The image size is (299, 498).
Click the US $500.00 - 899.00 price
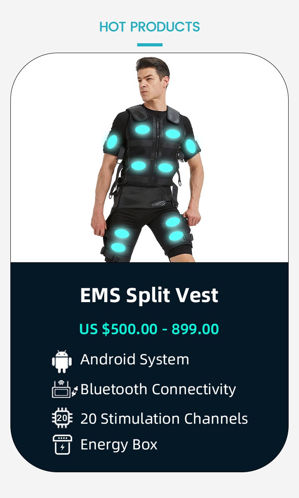[x=149, y=329]
